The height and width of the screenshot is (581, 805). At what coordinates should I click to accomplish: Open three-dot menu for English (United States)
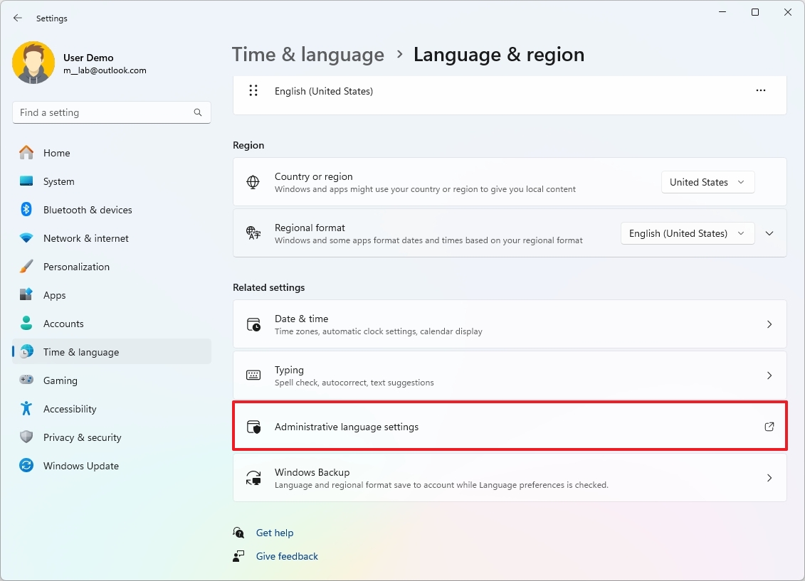coord(761,90)
